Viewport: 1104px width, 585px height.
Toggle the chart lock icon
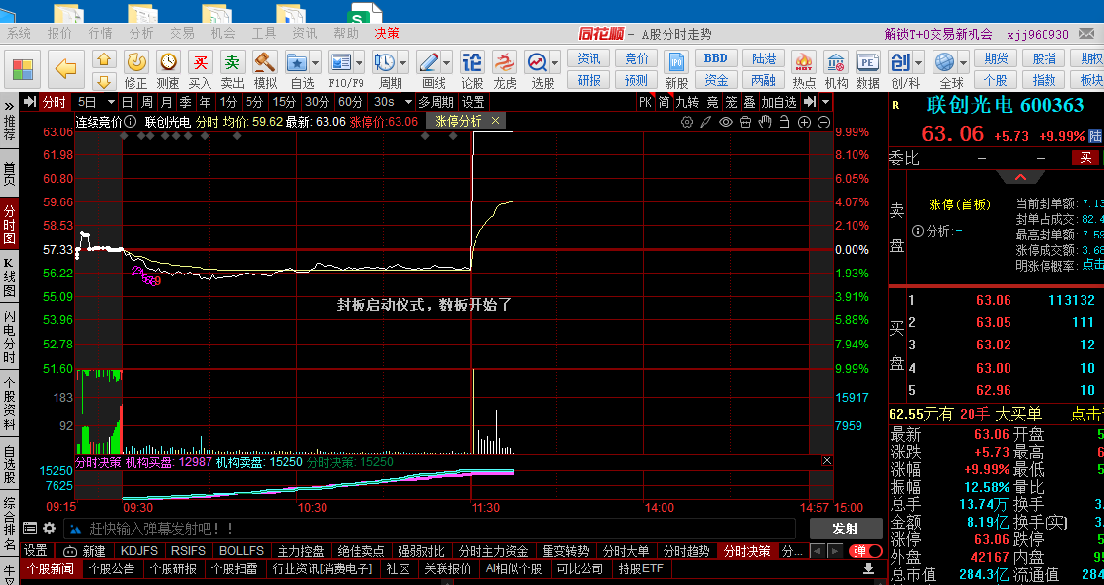[784, 122]
